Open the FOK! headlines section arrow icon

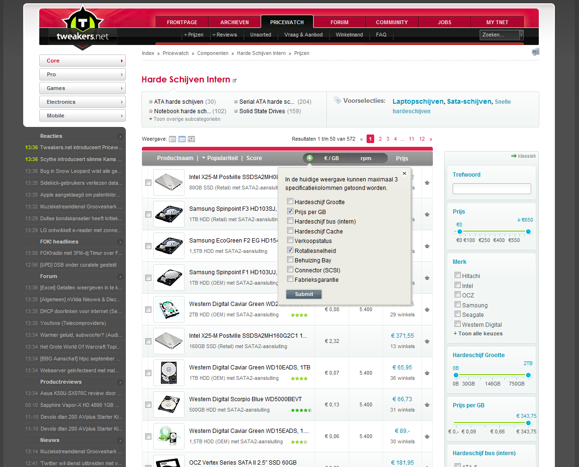point(120,242)
